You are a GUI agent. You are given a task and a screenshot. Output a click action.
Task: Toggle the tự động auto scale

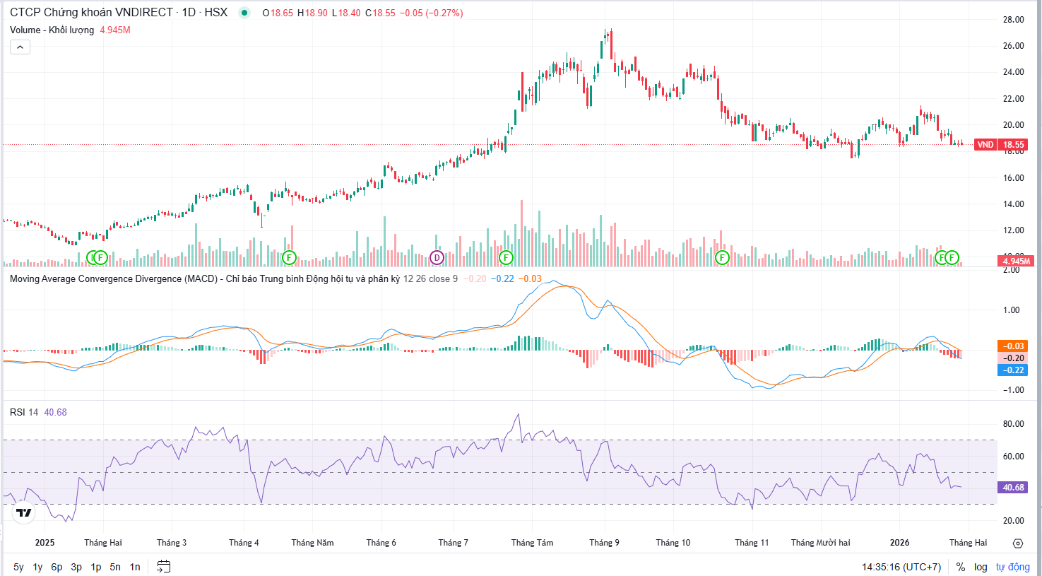click(x=1012, y=567)
